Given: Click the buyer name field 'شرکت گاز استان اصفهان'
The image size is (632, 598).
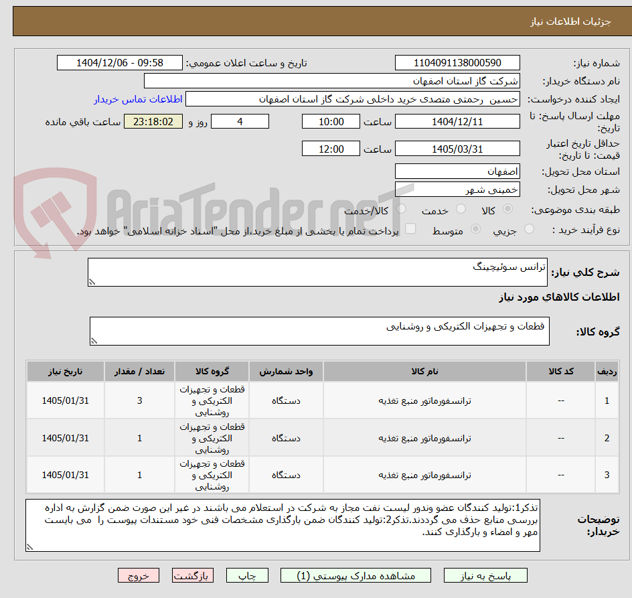Looking at the screenshot, I should coord(331,81).
